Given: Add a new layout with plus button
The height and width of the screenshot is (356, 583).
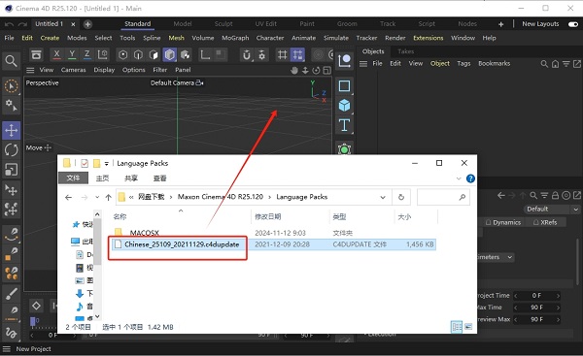Looking at the screenshot, I should [x=500, y=24].
